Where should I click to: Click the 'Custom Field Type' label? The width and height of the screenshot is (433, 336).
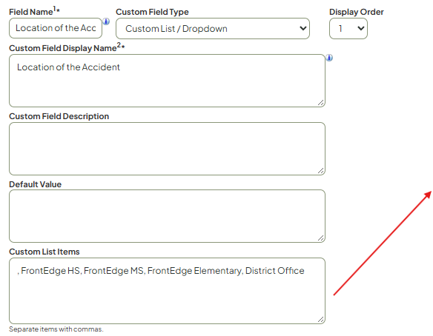coord(152,12)
